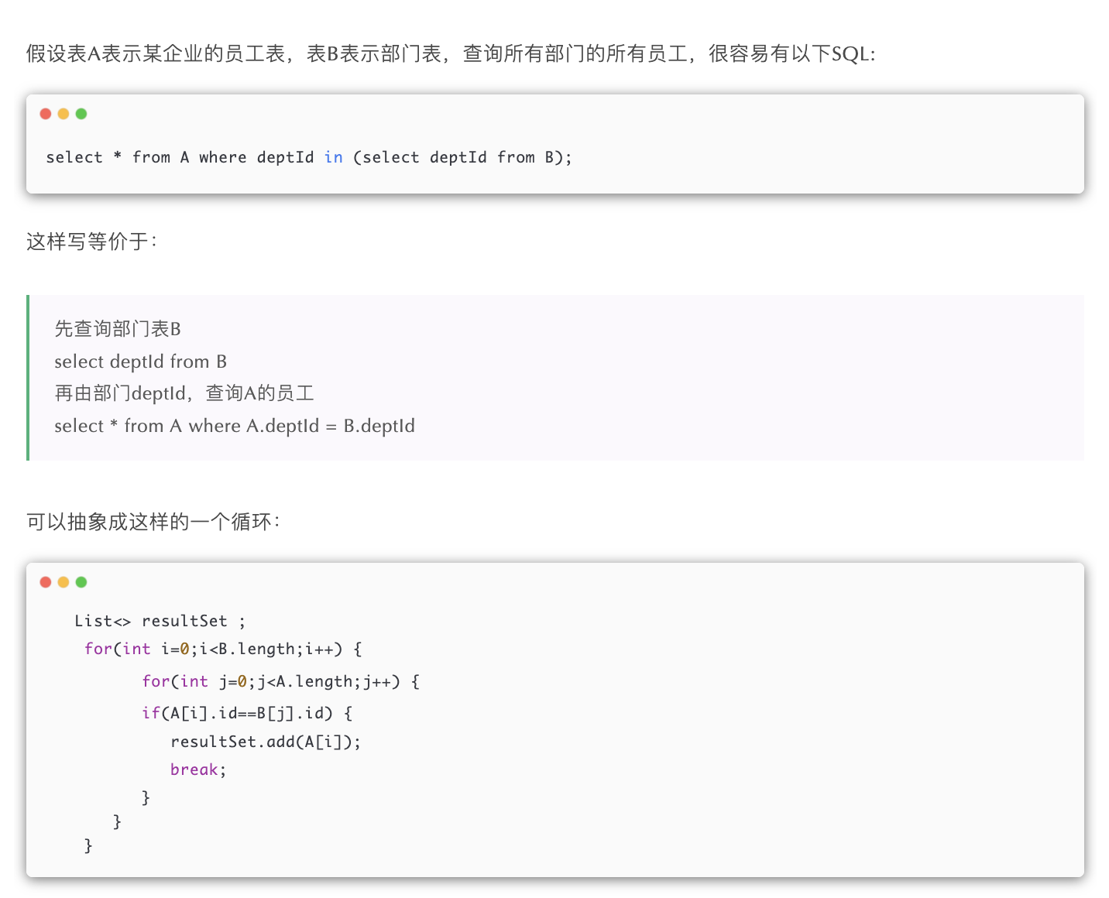Click the quoted line "select deptId from B"
This screenshot has height=898, width=1109.
pyautogui.click(x=140, y=362)
